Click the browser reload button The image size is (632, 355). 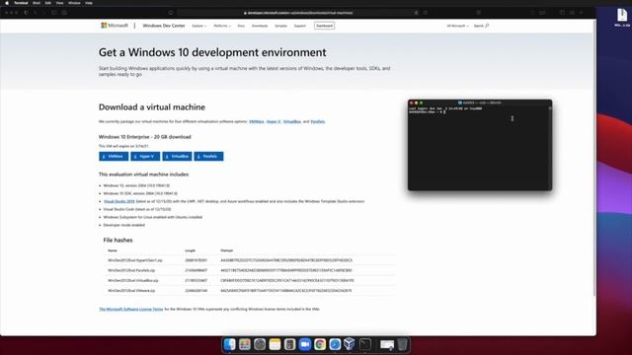(x=416, y=13)
